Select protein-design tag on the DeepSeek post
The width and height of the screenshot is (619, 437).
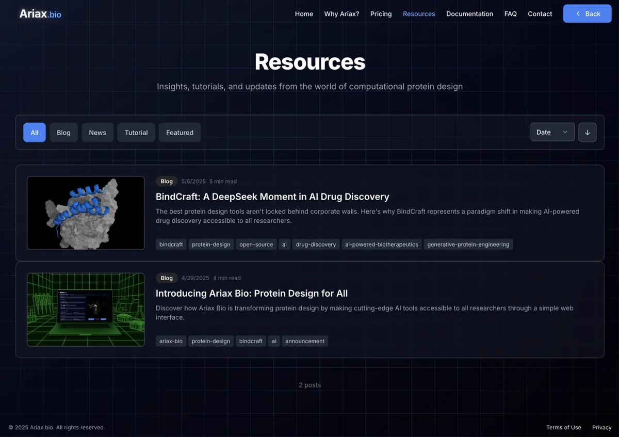click(x=211, y=245)
